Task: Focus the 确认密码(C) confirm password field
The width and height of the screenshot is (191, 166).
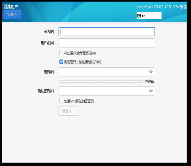Action: (x=103, y=91)
